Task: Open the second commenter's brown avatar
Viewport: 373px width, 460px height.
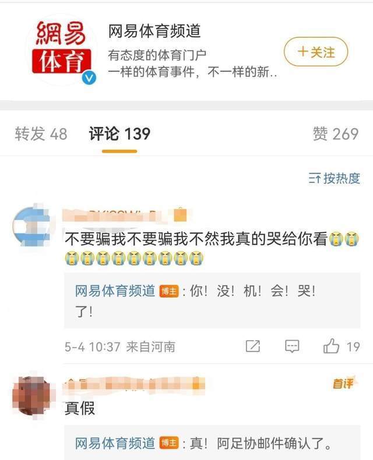Action: 31,395
